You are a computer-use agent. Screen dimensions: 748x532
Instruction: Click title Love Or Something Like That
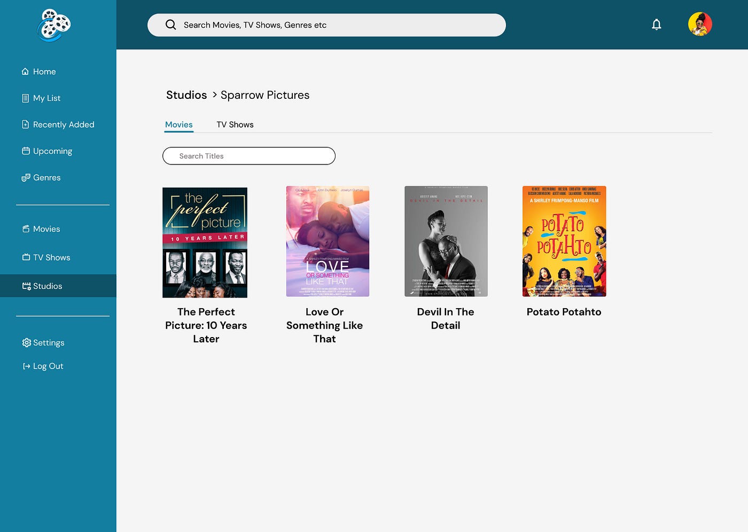point(324,325)
